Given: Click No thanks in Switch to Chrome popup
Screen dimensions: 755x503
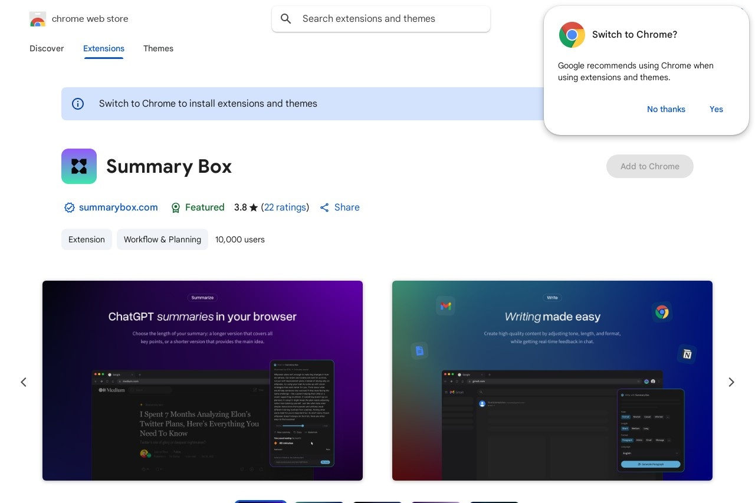Looking at the screenshot, I should coord(666,109).
